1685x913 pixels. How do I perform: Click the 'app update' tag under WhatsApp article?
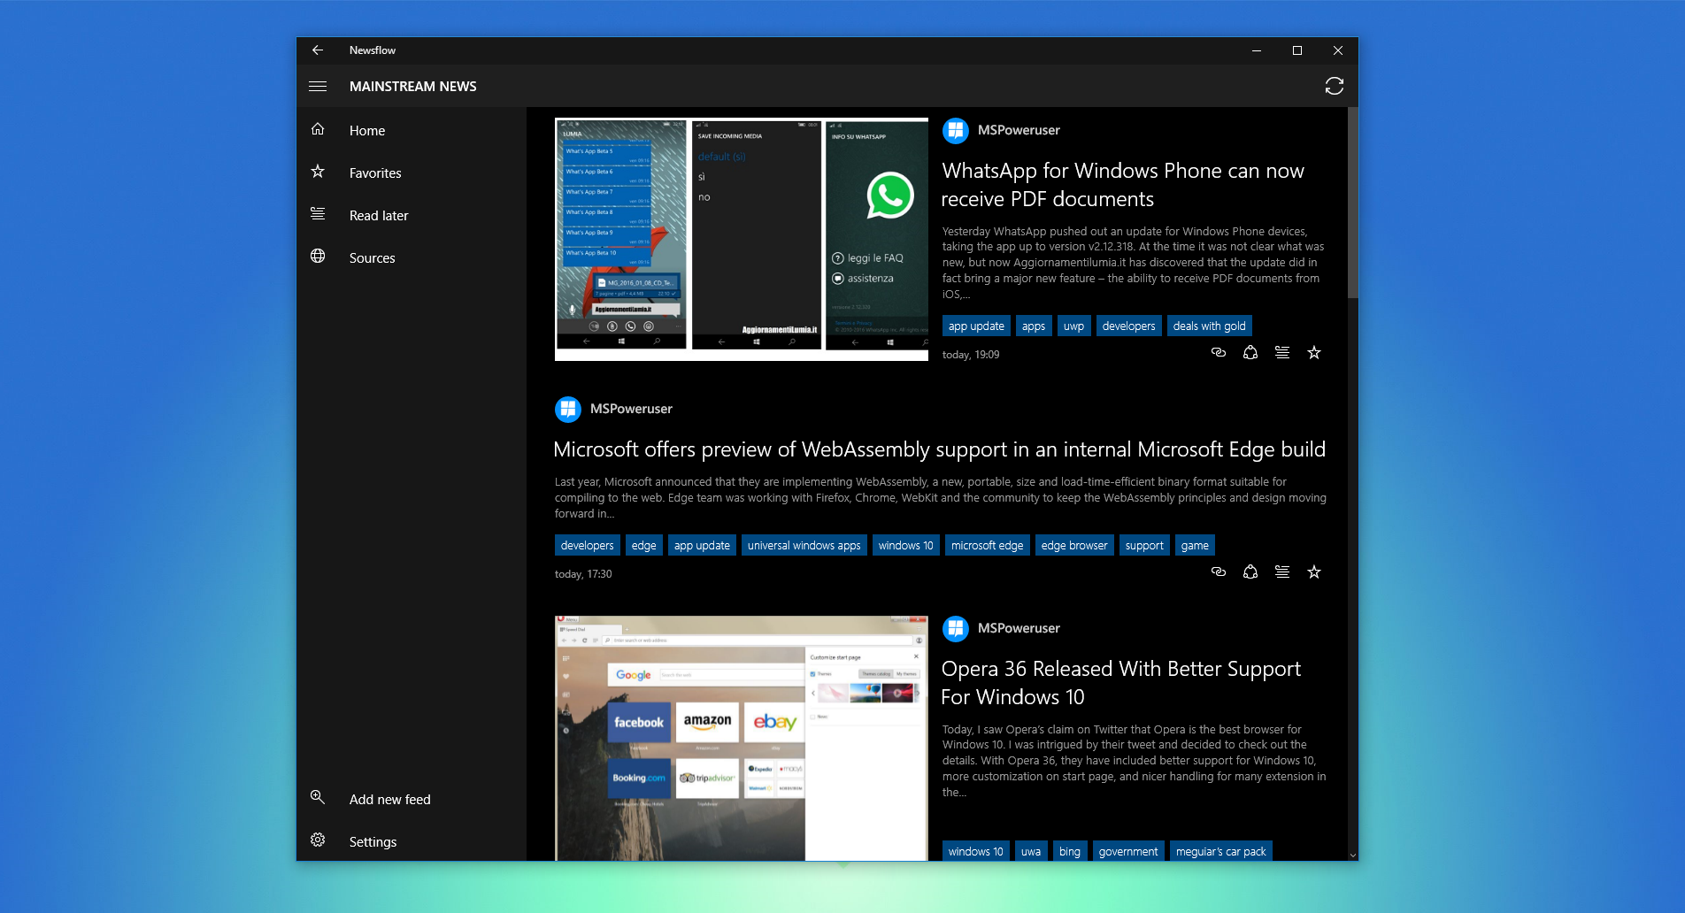pyautogui.click(x=976, y=326)
